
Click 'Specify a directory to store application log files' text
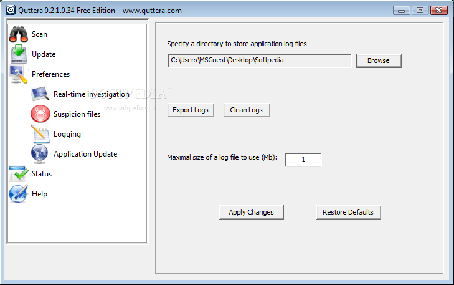pos(237,44)
